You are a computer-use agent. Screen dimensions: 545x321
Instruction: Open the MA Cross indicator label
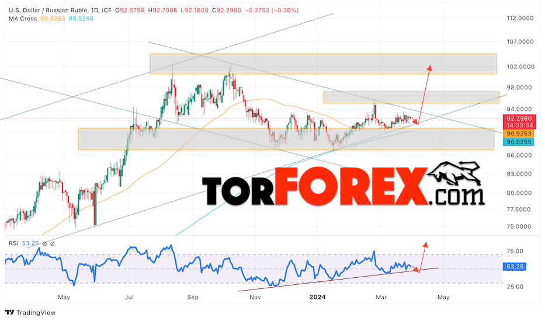[23, 19]
